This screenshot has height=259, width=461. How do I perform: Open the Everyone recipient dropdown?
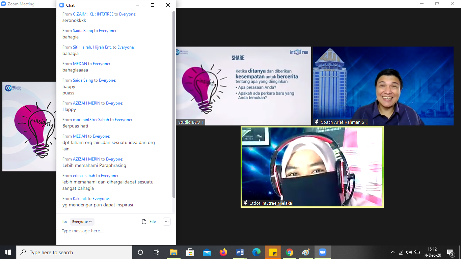[82, 222]
